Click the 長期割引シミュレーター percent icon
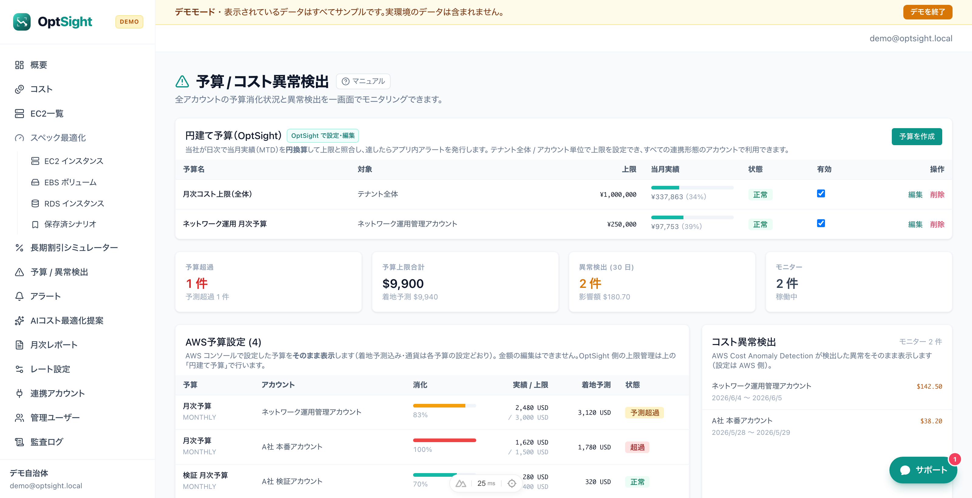 (x=19, y=248)
